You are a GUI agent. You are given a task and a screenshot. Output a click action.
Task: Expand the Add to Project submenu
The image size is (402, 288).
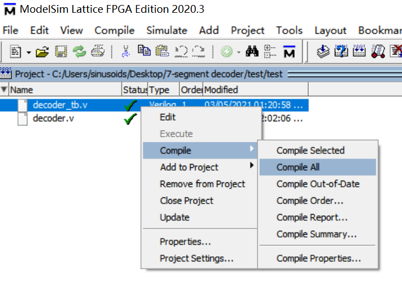coord(200,167)
